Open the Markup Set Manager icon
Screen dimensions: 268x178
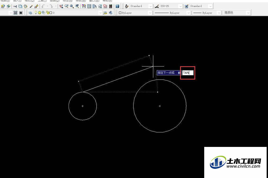105,6
